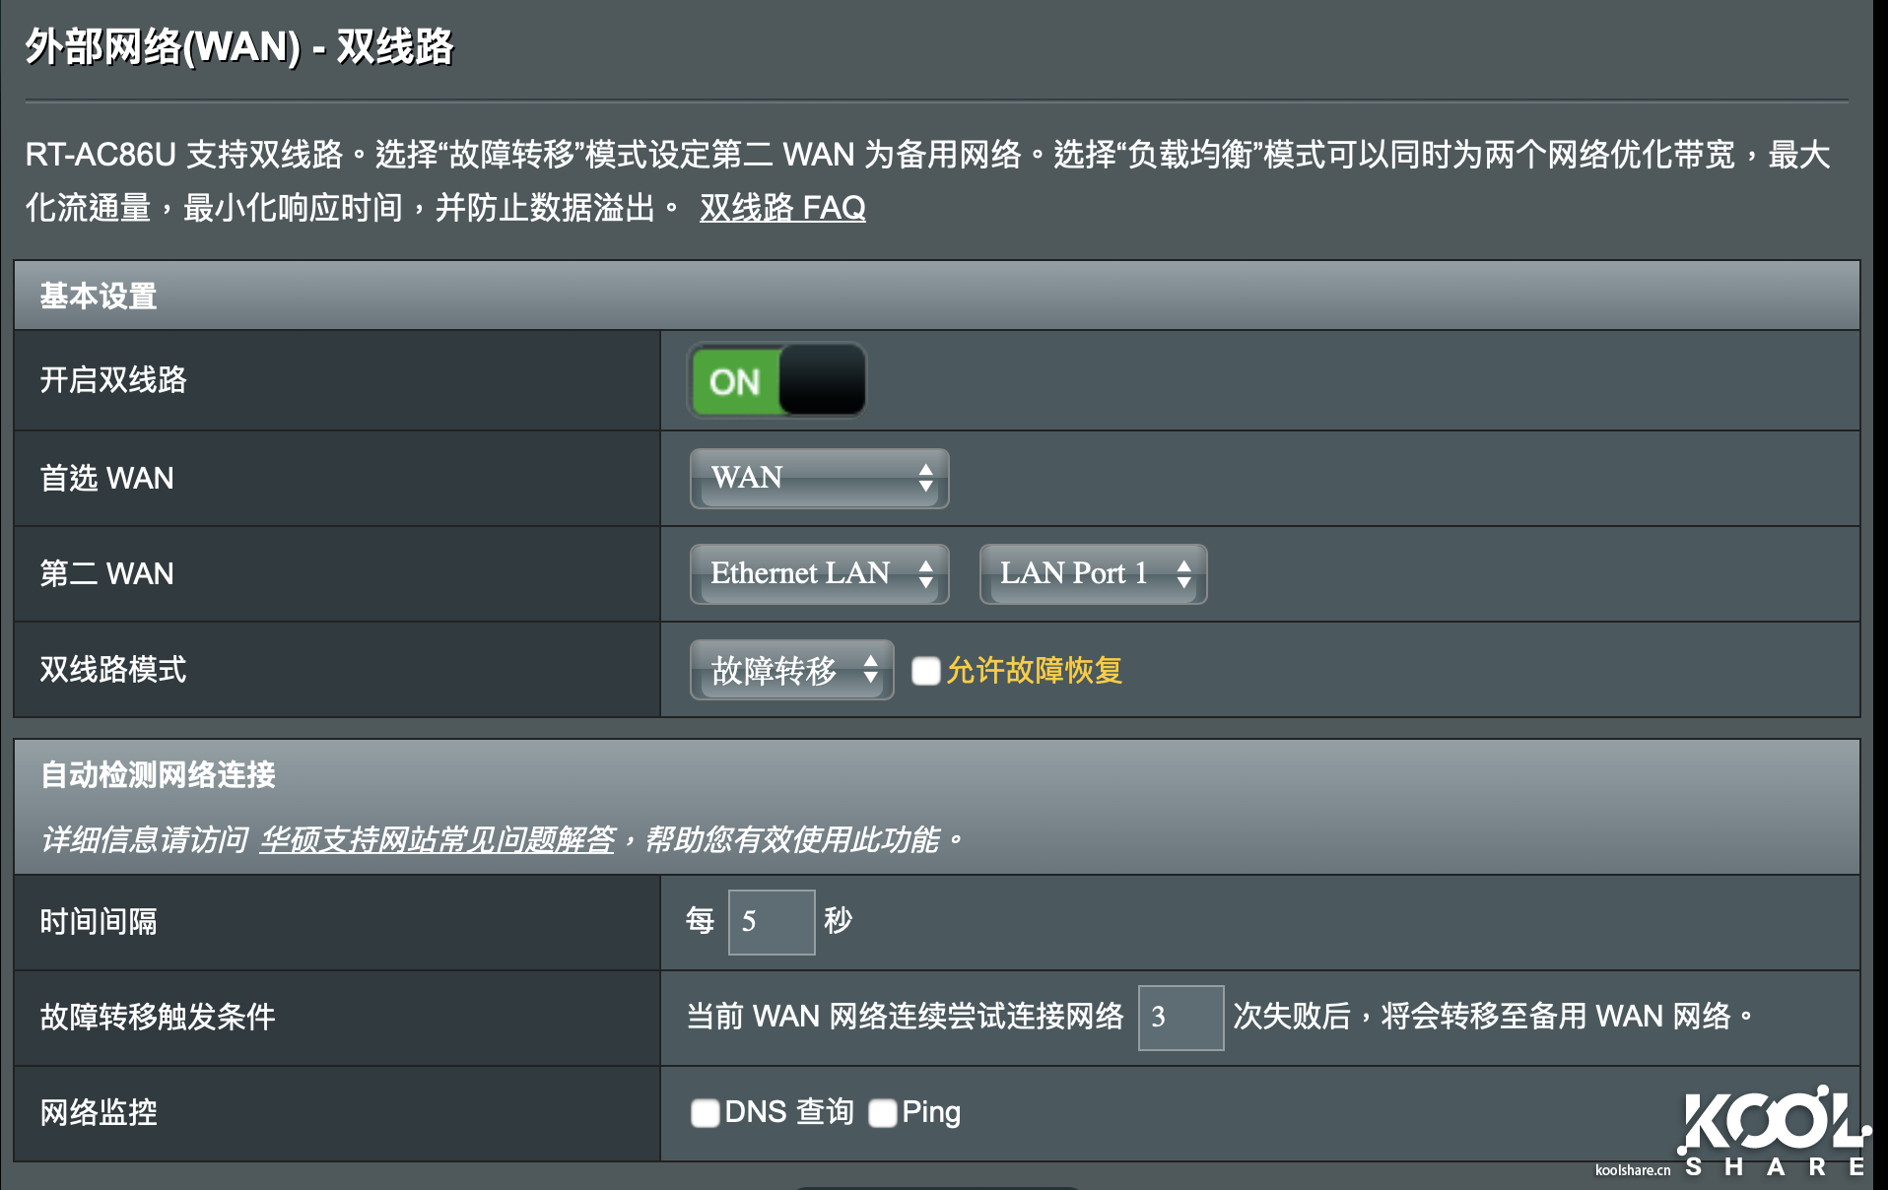Screen dimensions: 1888x1190
Task: Click the 故障转移 dropdown arrows
Action: [871, 671]
